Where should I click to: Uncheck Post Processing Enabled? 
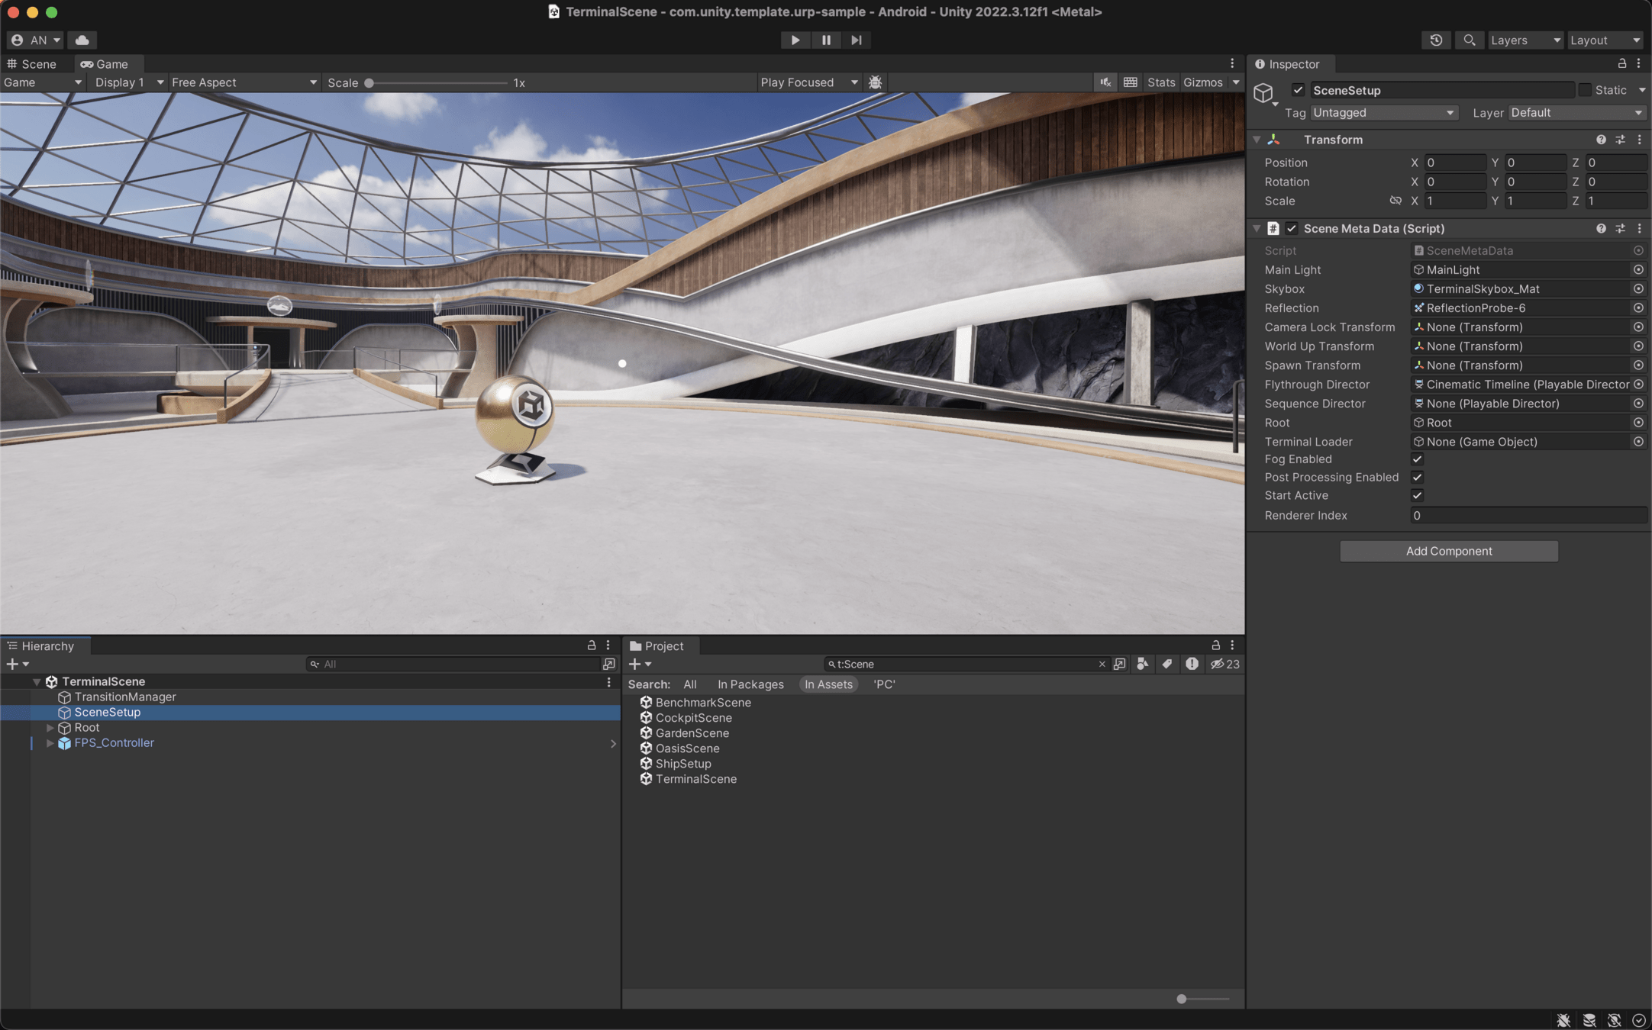pyautogui.click(x=1417, y=478)
